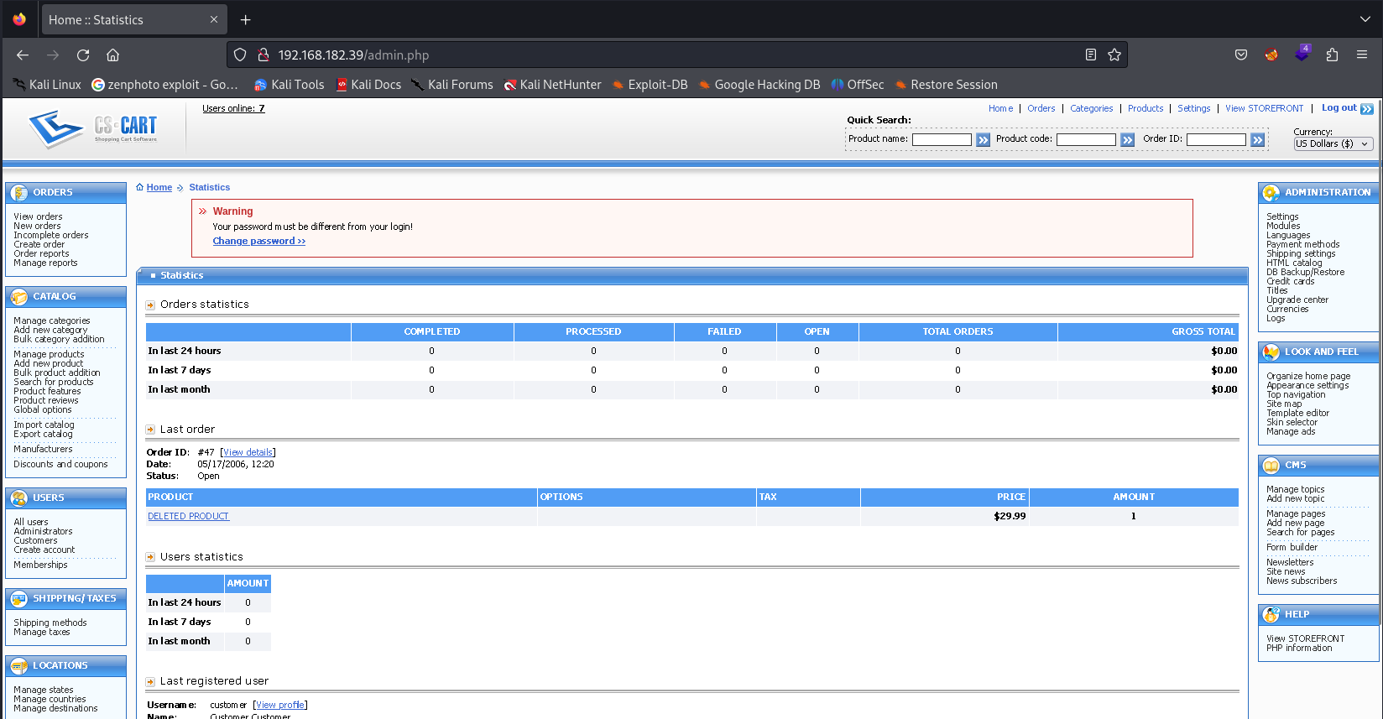Click the Product code input field
Screen dimensions: 1383x719
(x=1086, y=139)
